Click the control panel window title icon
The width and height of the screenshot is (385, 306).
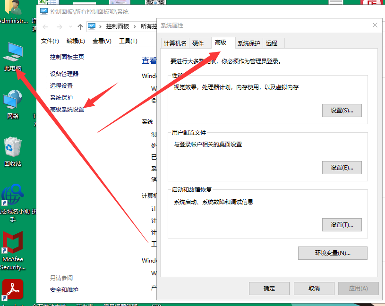click(44, 11)
